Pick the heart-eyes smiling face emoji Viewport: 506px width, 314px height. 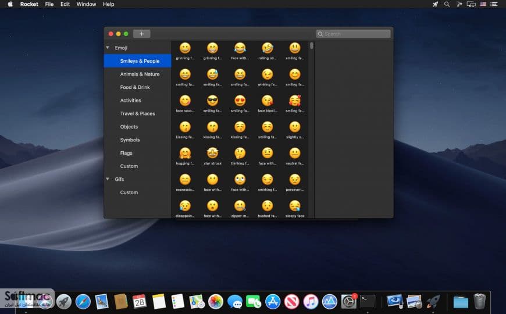tap(240, 101)
